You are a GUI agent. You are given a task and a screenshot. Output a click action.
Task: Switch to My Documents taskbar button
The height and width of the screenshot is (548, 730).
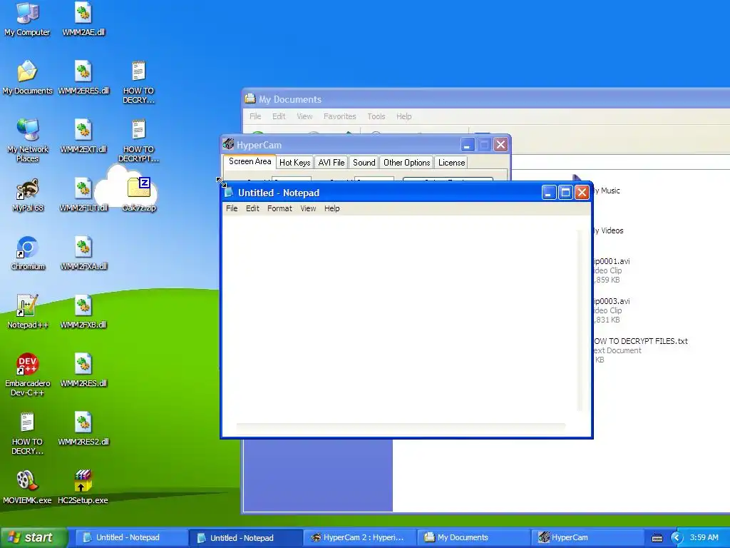473,538
